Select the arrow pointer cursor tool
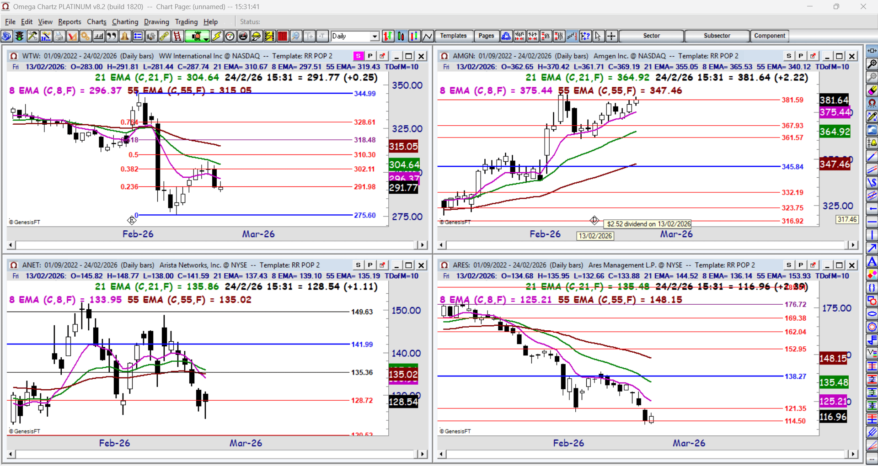 (598, 36)
